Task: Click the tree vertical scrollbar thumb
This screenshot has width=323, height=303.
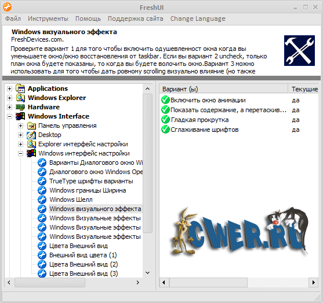Action: pos(147,163)
